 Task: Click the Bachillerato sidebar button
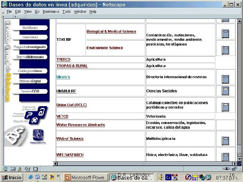(30, 28)
